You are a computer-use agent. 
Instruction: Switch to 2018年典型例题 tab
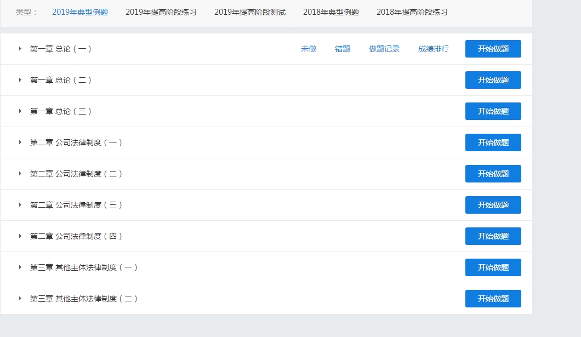(x=331, y=12)
